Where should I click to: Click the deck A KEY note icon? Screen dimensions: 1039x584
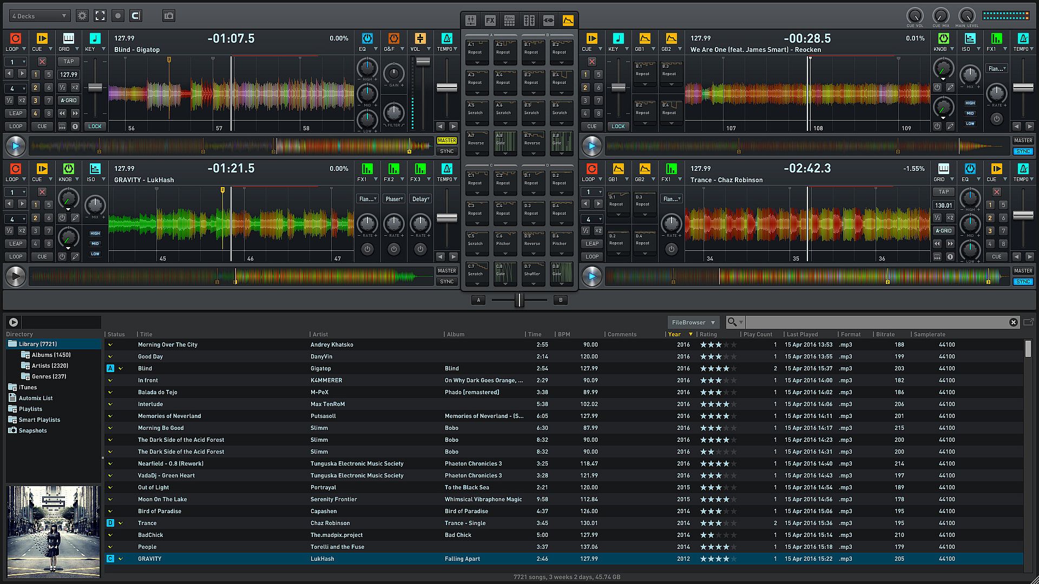[95, 38]
